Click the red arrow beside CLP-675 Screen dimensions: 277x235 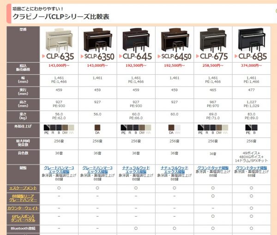pyautogui.click(x=198, y=56)
